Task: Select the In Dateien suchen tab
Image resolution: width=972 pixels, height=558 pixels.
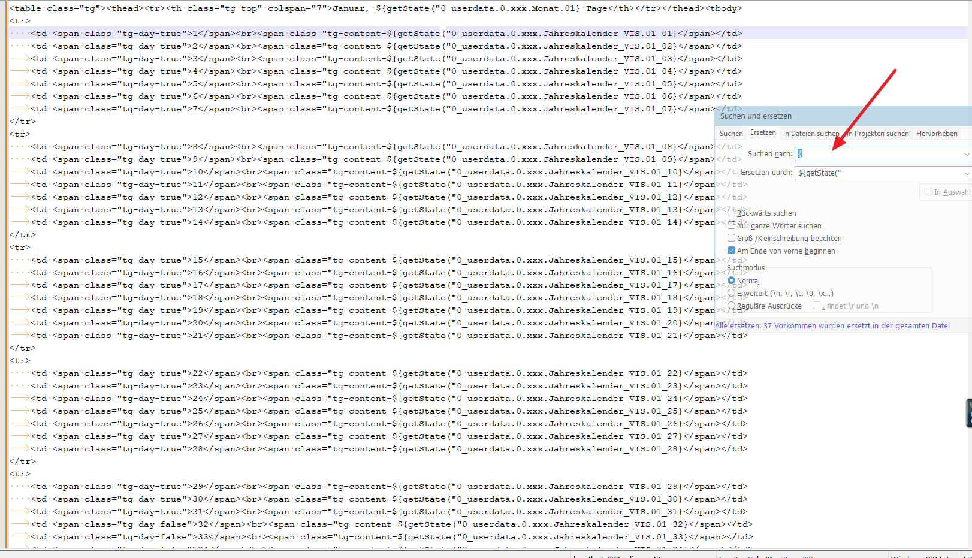Action: pos(811,134)
